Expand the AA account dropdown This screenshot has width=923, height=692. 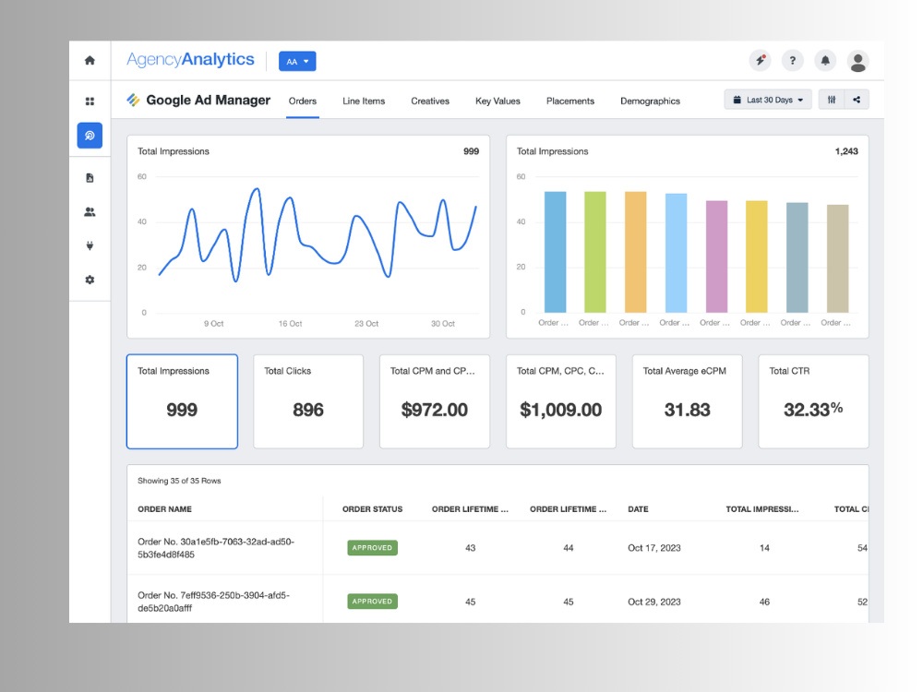pos(297,61)
